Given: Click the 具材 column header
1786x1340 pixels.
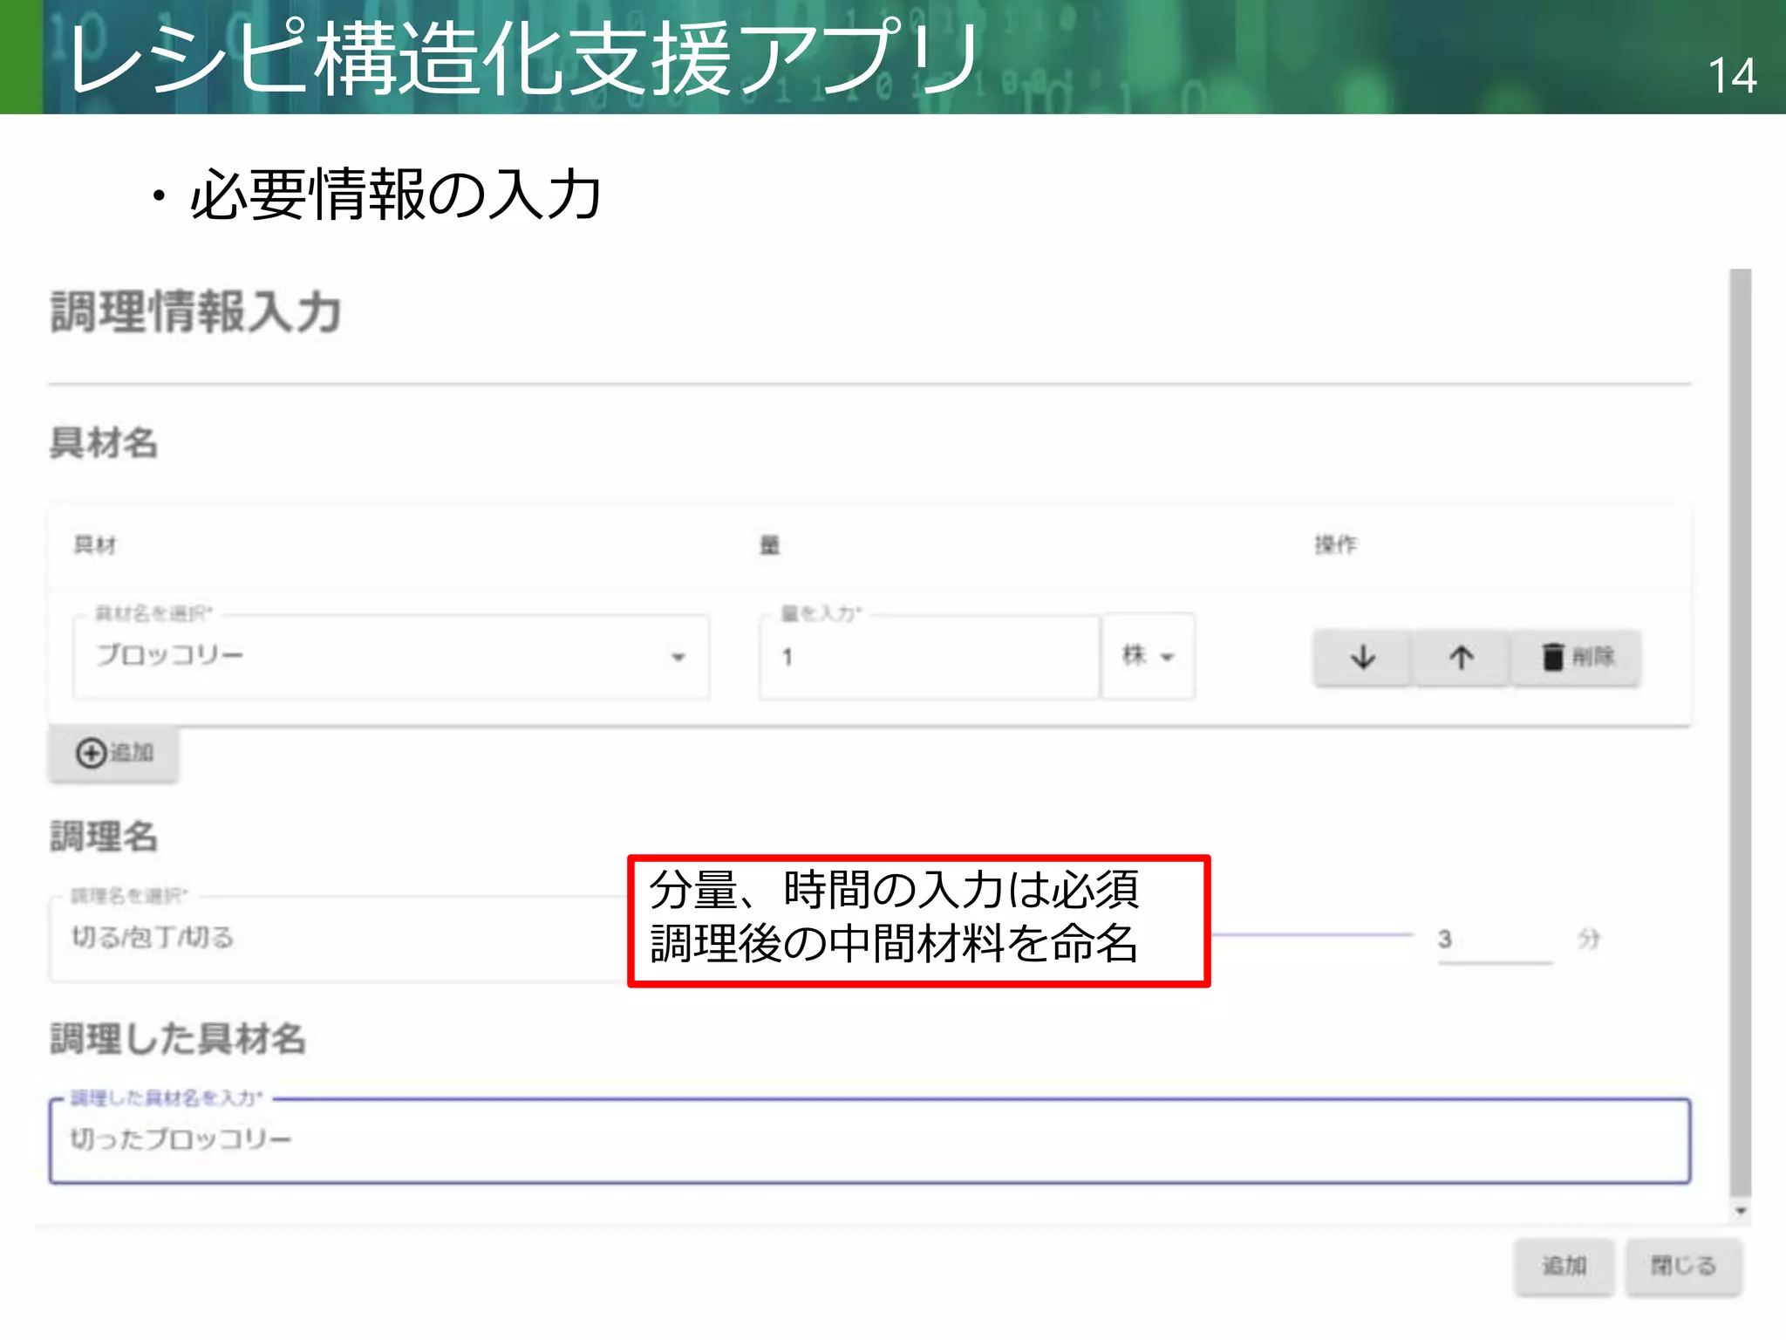Looking at the screenshot, I should point(95,545).
